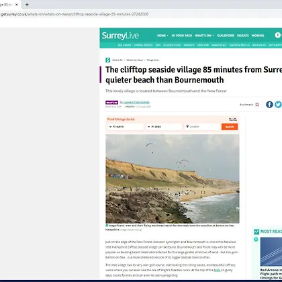Image resolution: width=282 pixels, height=282 pixels.
Task: Click the SurreyLive logo
Action: [120, 36]
